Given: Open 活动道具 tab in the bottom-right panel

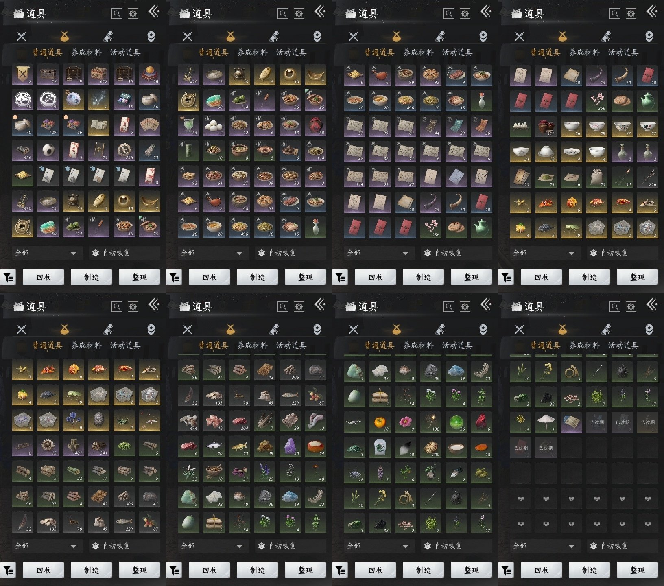Looking at the screenshot, I should 623,345.
